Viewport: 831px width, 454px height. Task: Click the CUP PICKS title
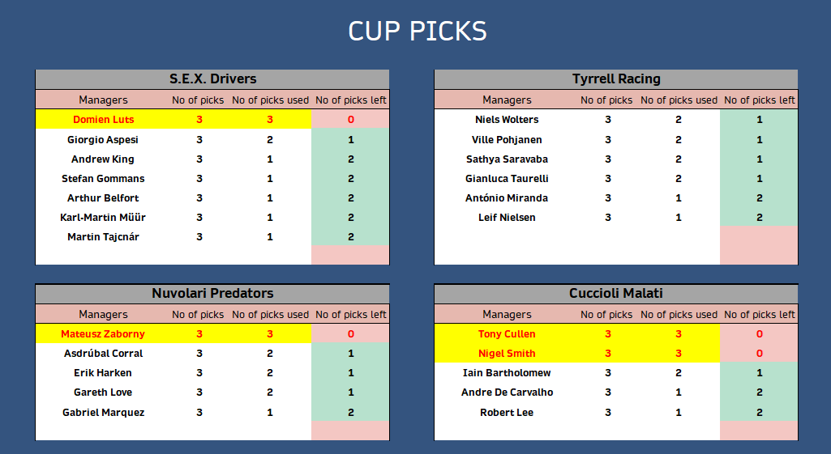[x=417, y=32]
